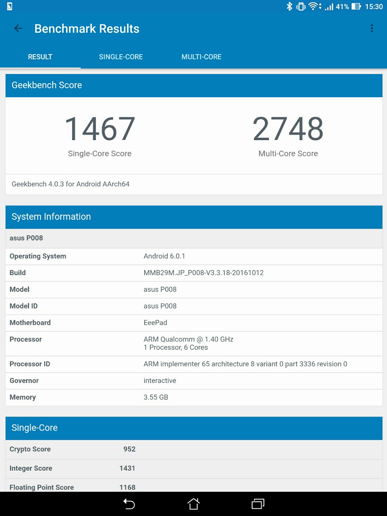Tap the Memory label
This screenshot has height=516, width=387.
click(23, 397)
